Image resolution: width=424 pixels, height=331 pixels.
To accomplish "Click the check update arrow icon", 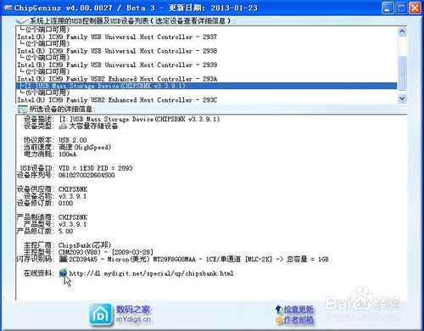I will pyautogui.click(x=278, y=309).
